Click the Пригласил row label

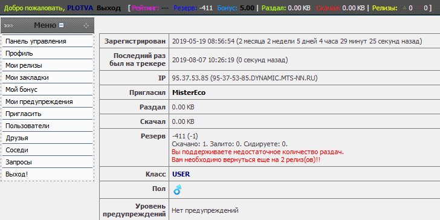click(x=147, y=92)
